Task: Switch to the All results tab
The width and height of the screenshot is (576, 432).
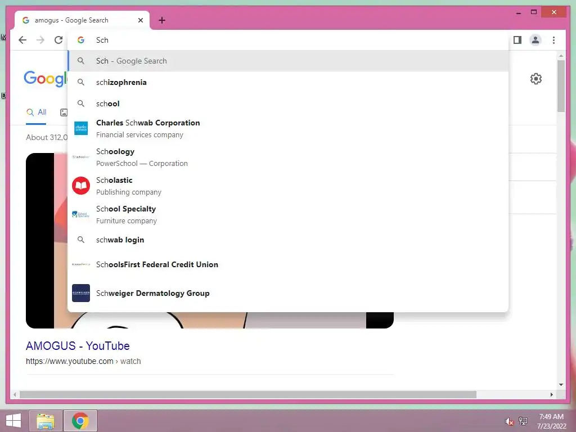Action: coord(37,112)
